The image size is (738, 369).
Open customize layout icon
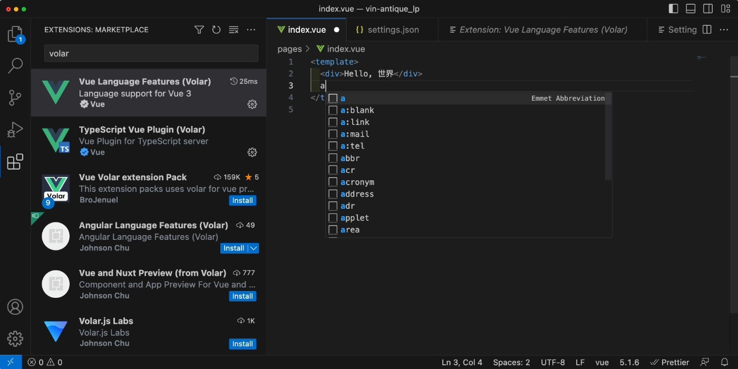click(725, 9)
